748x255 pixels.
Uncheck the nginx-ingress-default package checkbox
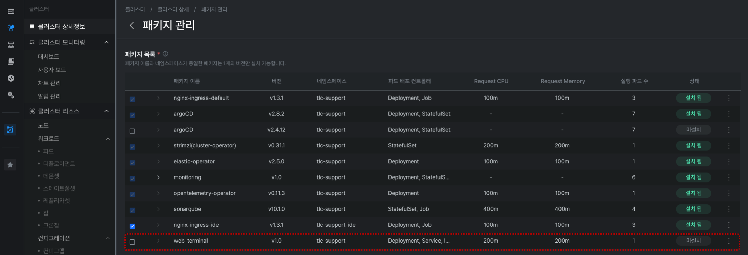132,99
